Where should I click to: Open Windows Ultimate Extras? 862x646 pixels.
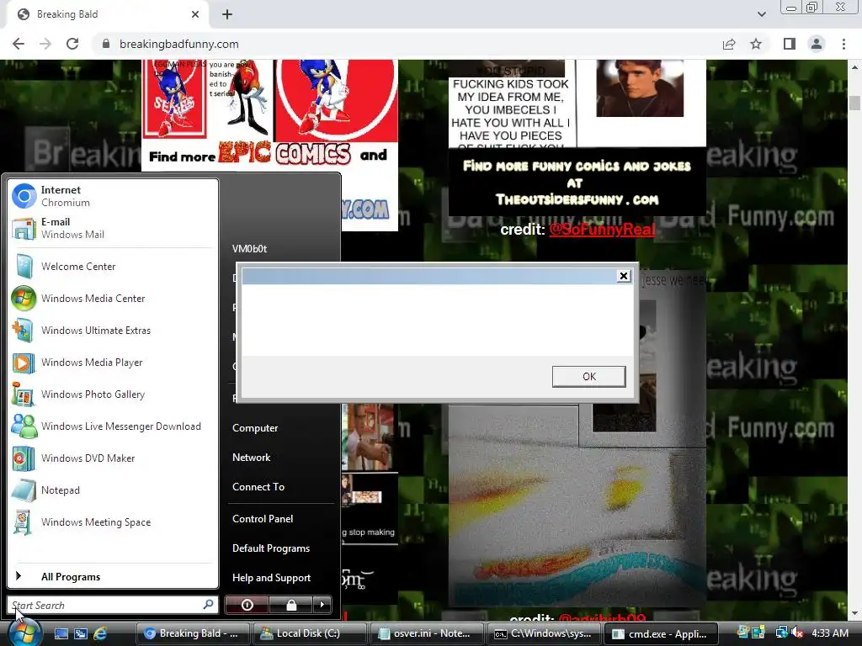[112, 330]
